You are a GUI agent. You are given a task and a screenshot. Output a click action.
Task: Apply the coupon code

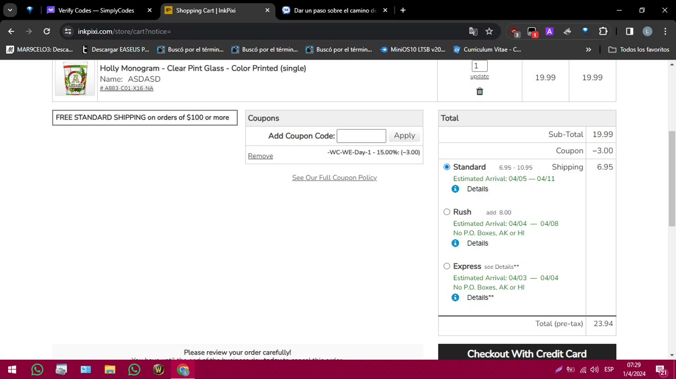(404, 135)
